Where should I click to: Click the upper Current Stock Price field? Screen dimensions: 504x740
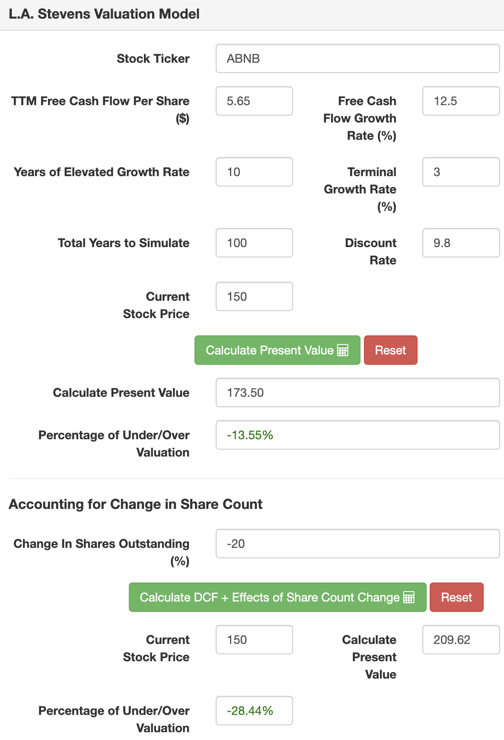[x=254, y=296]
